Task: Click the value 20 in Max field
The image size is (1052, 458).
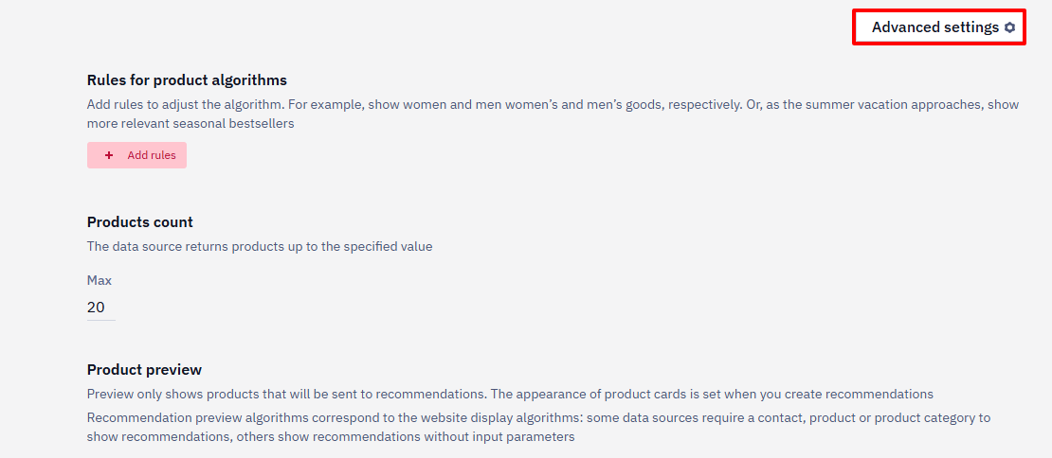Action: coord(96,308)
